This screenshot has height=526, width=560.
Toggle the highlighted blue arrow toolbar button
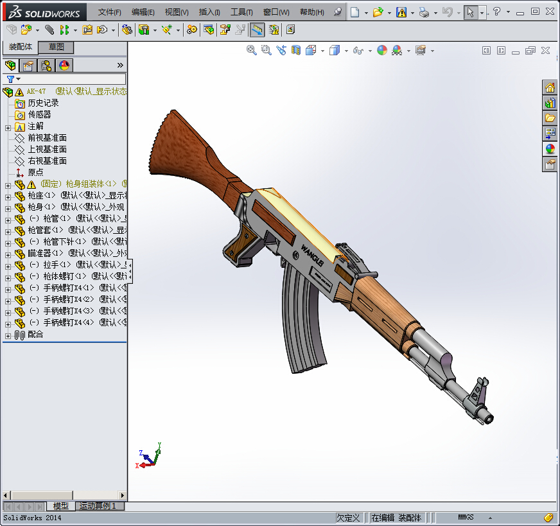tap(257, 30)
